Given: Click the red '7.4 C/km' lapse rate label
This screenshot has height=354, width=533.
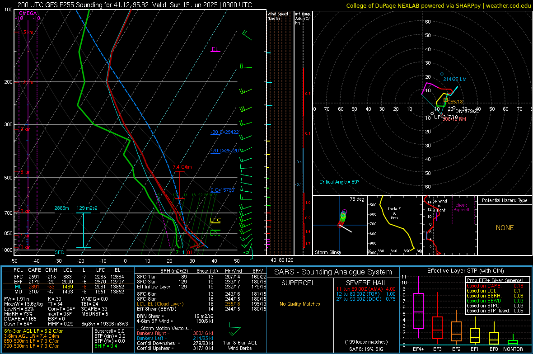Looking at the screenshot, I should [x=182, y=167].
